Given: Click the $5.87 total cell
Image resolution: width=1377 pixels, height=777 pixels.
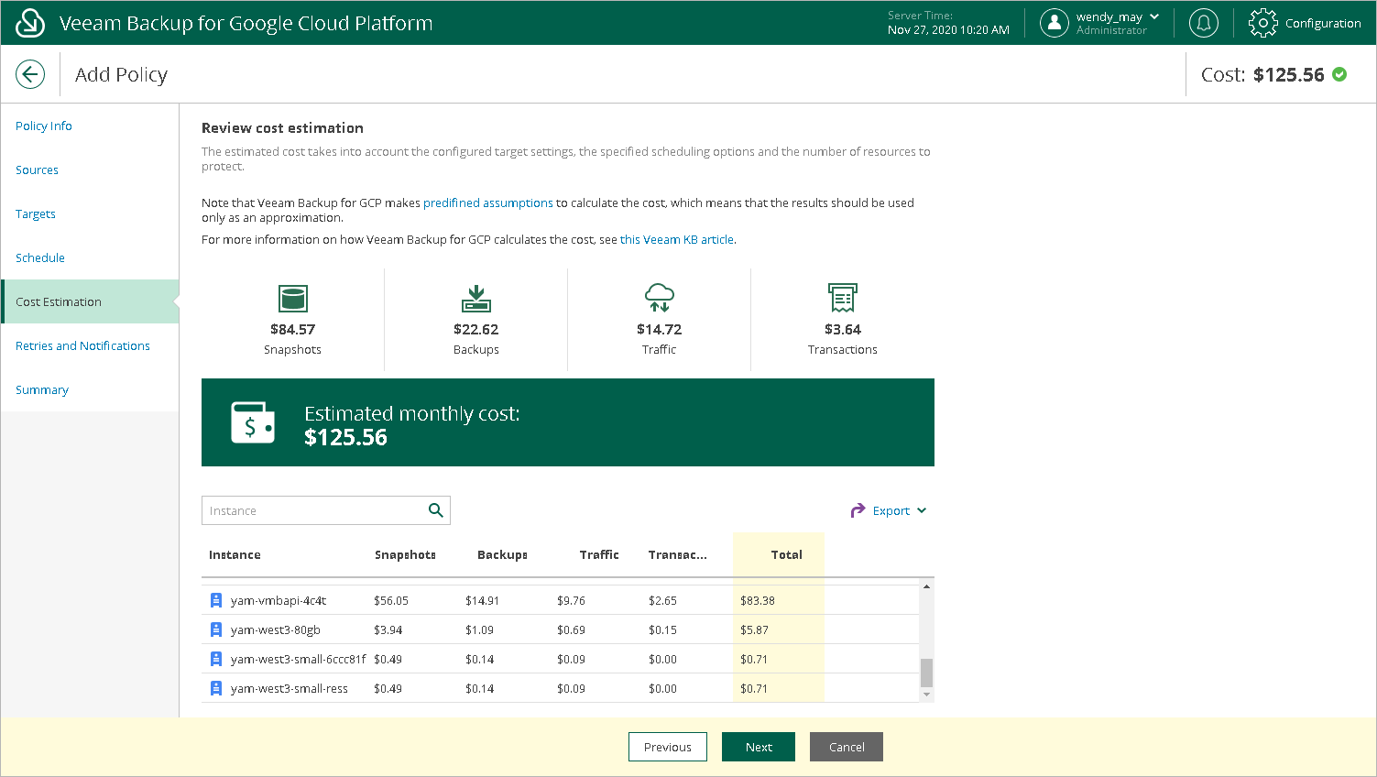Looking at the screenshot, I should pyautogui.click(x=754, y=629).
